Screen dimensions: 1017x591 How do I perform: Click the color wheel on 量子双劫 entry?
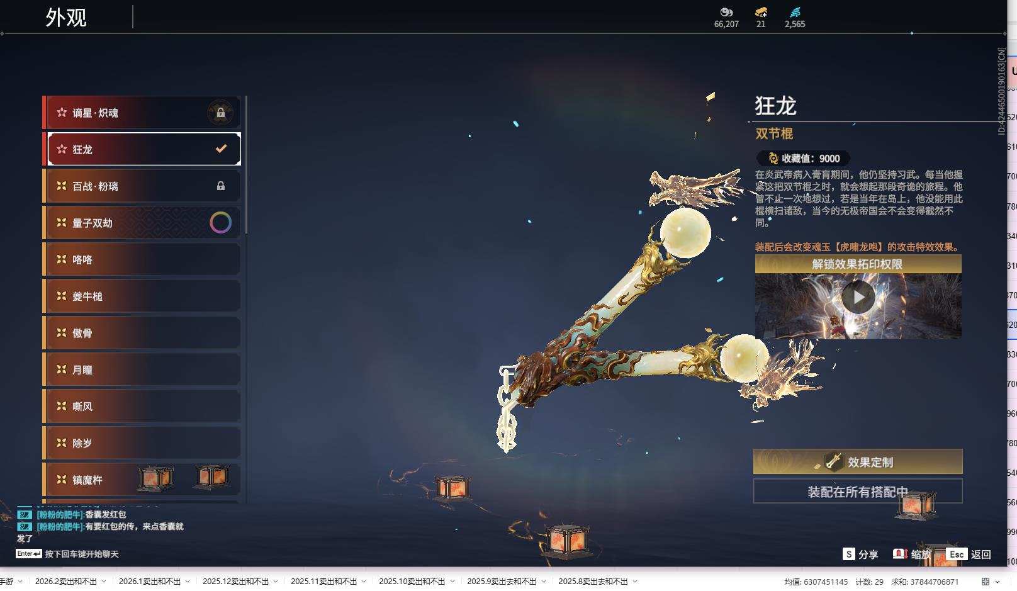[x=220, y=222]
